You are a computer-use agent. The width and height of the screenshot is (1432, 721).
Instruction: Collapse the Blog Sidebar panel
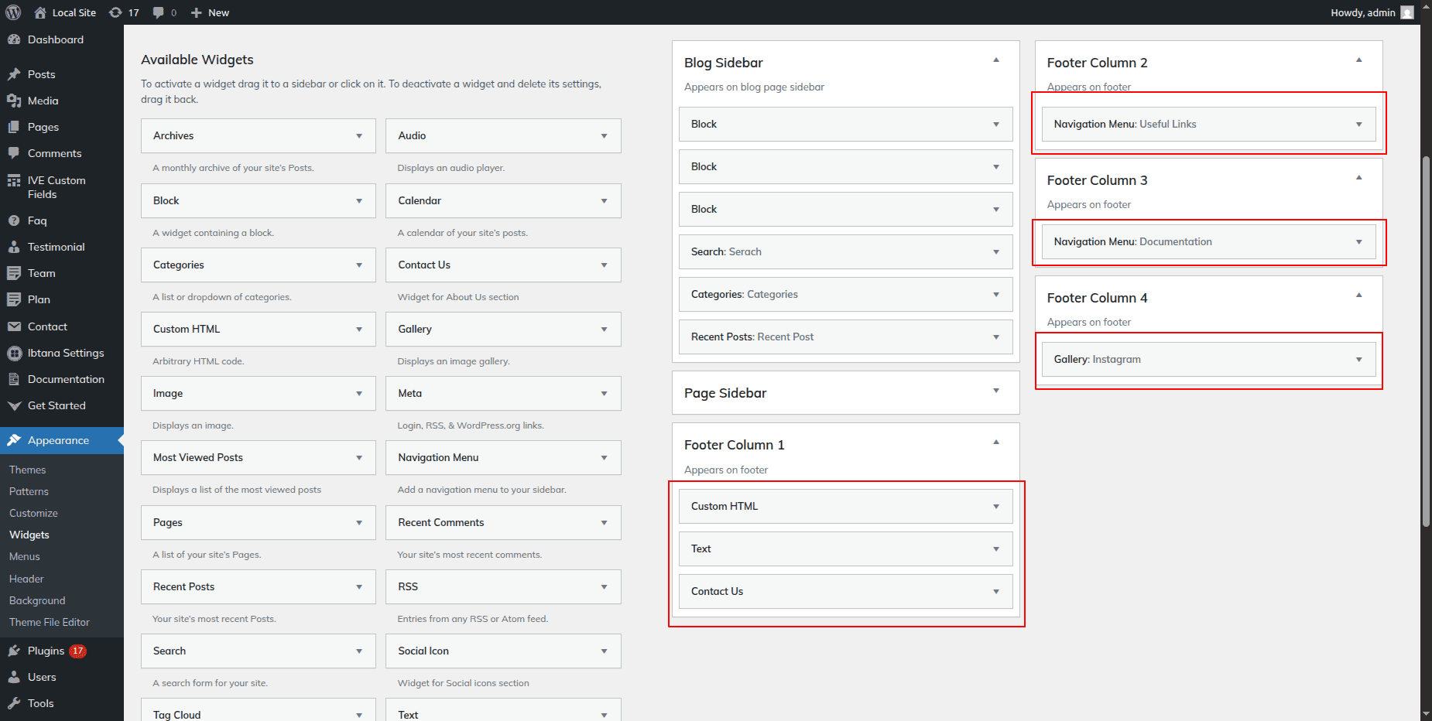996,60
